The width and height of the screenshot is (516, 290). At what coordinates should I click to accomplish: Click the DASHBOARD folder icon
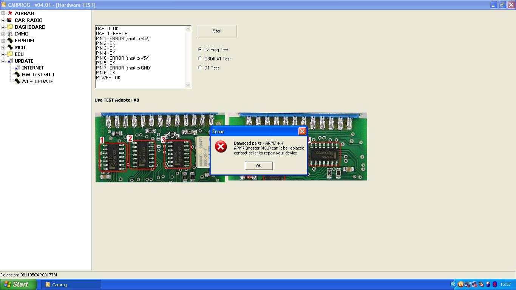tap(10, 27)
